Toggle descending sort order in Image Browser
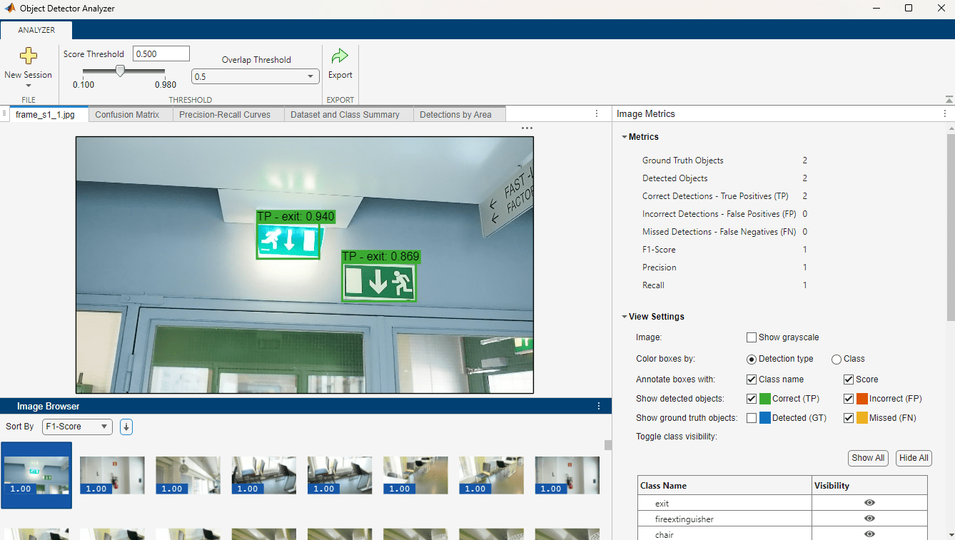 click(126, 427)
